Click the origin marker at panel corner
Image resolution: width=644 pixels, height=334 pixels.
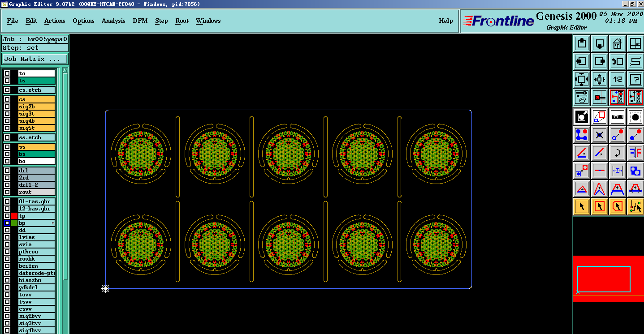105,289
